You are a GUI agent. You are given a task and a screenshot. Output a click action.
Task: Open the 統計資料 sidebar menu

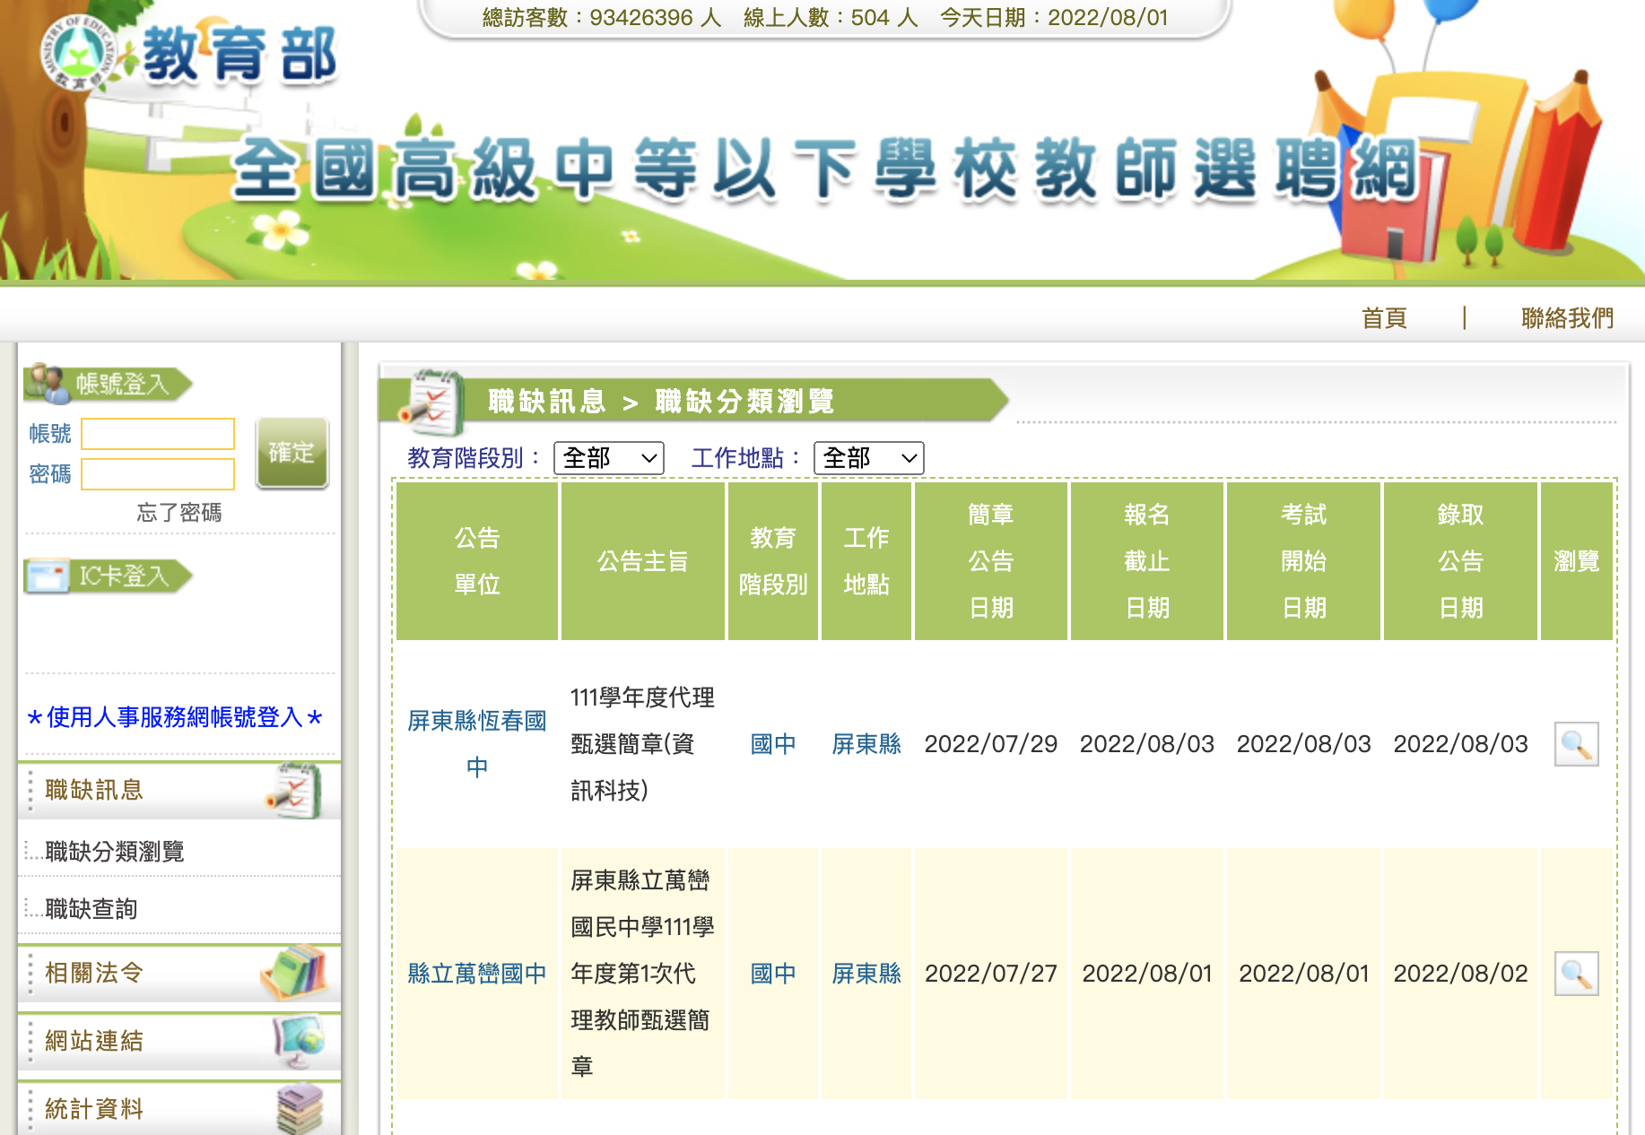coord(179,1108)
